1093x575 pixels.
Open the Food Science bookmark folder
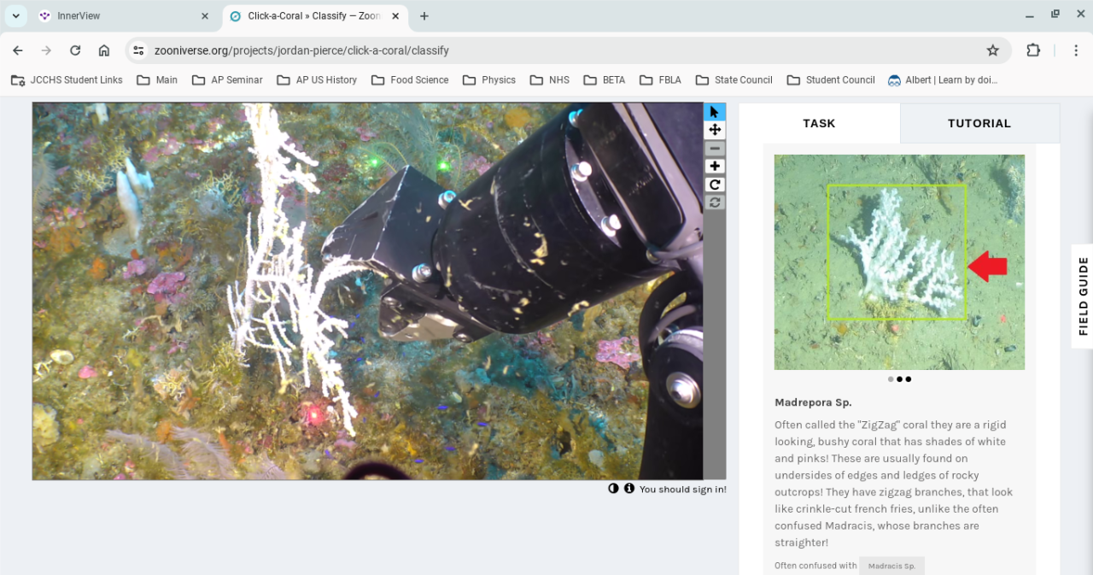click(410, 79)
